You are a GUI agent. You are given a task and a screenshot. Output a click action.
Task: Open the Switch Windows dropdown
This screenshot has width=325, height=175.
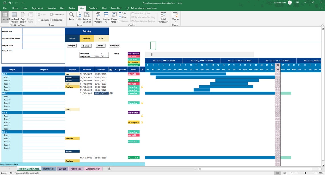click(163, 17)
